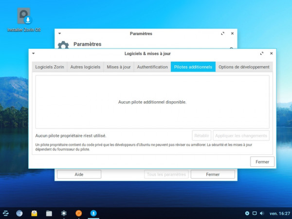Viewport: 292px width, 219px height.
Task: Switch to the Logiciels Zorin tab
Action: pyautogui.click(x=50, y=67)
